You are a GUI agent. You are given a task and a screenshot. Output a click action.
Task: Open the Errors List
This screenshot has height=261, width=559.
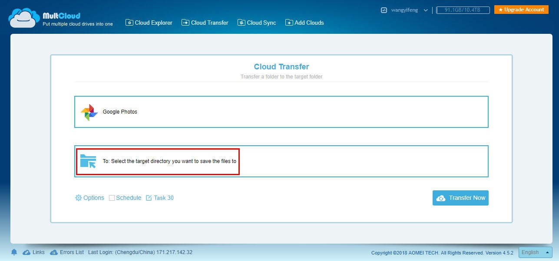[72, 252]
